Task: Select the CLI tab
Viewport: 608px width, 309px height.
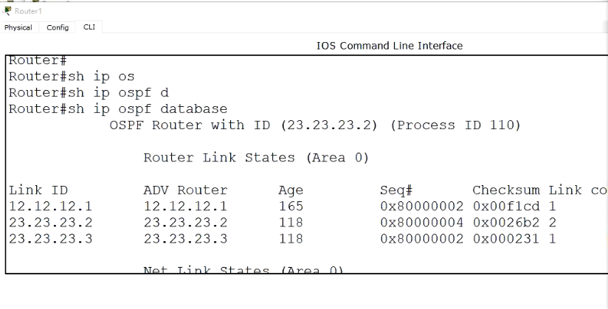Action: pyautogui.click(x=89, y=28)
